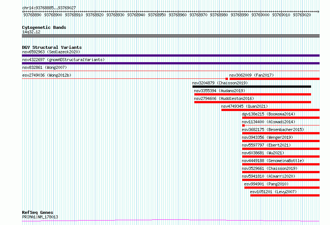Click the red bar under nsv2794606 (Huddleston2016)
The height and width of the screenshot is (225, 330).
253,102
